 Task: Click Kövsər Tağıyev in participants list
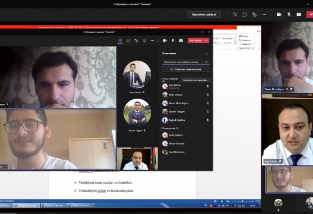[x=185, y=112]
